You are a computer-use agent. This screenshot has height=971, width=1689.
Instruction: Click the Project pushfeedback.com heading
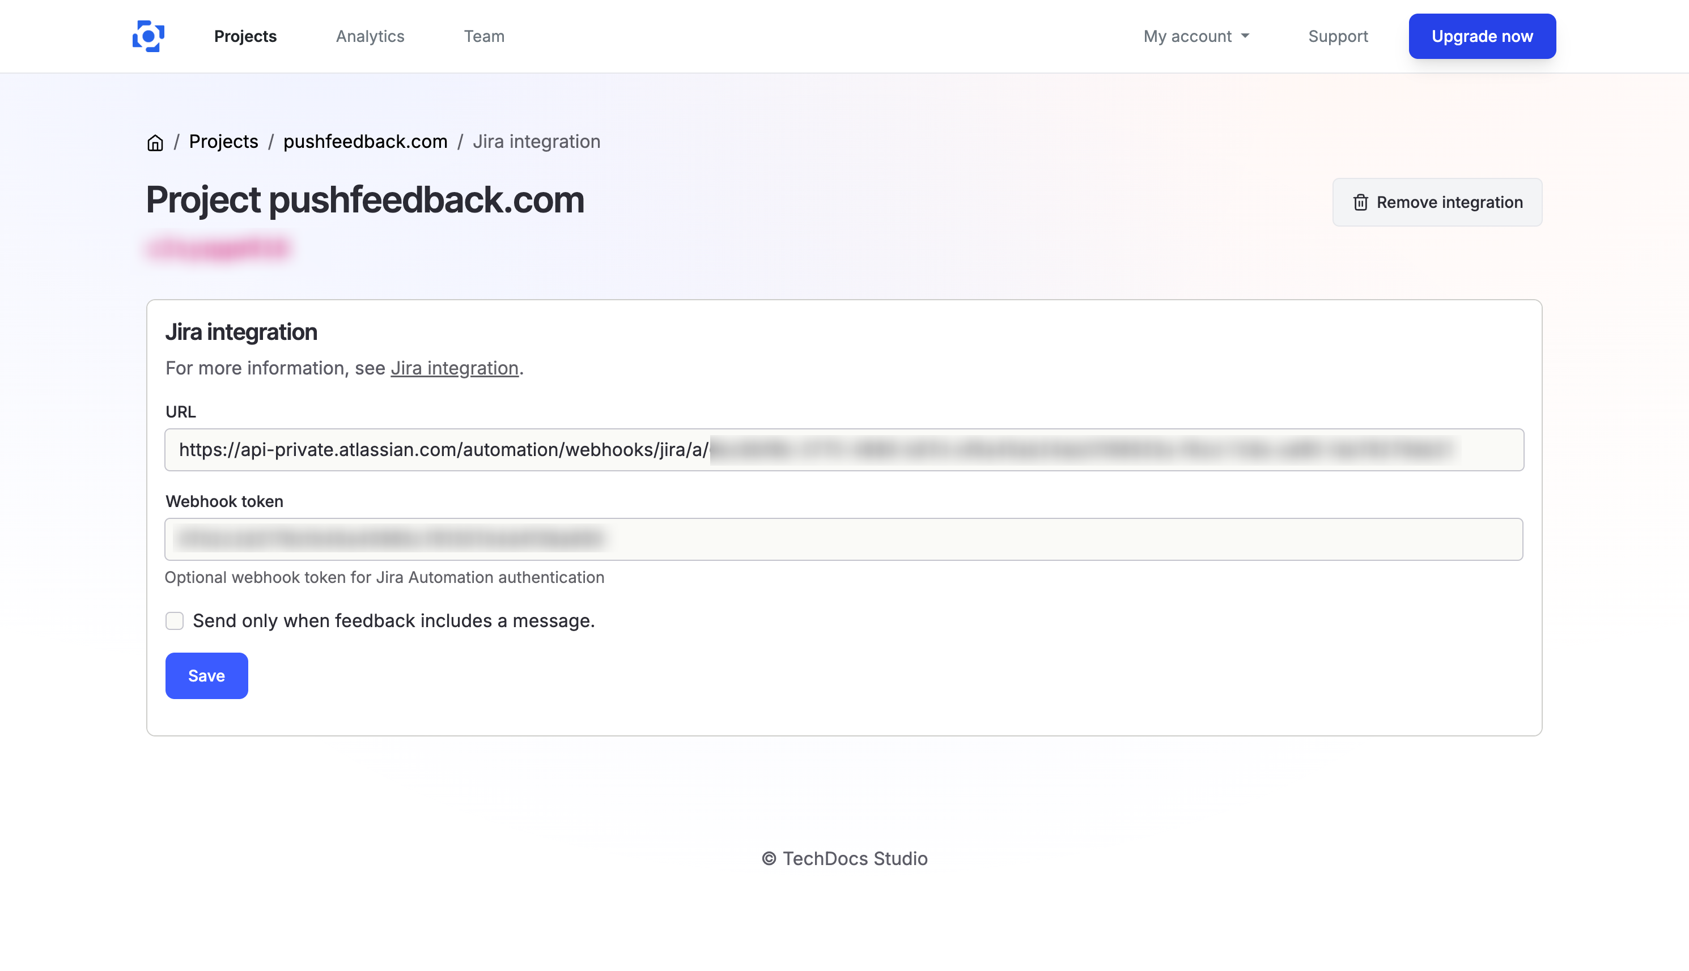pos(365,199)
